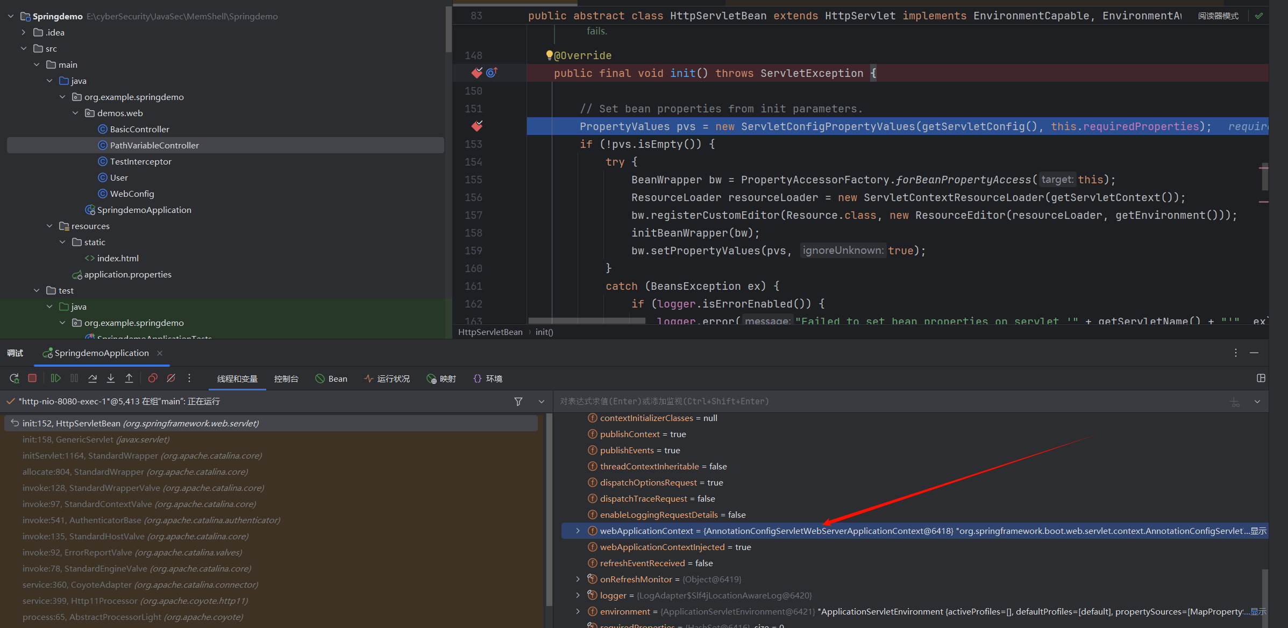This screenshot has height=628, width=1288.
Task: Toggle the breakpoint on init() line
Action: click(476, 73)
